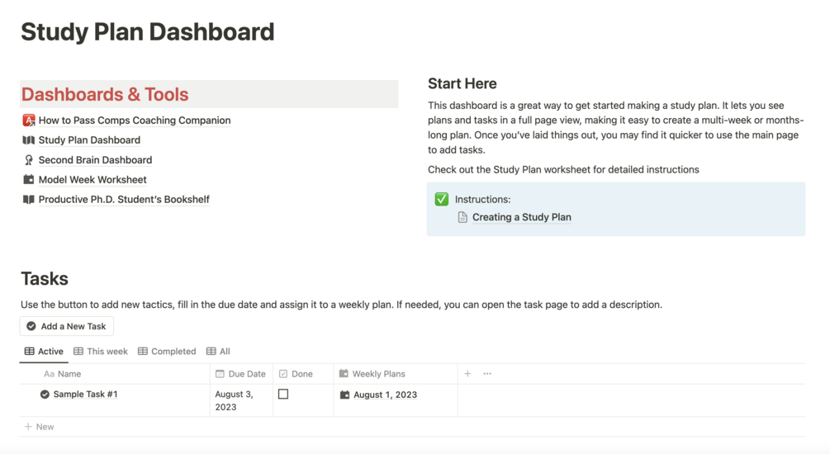This screenshot has height=454, width=830.
Task: Select the All tasks view tab
Action: pos(218,352)
